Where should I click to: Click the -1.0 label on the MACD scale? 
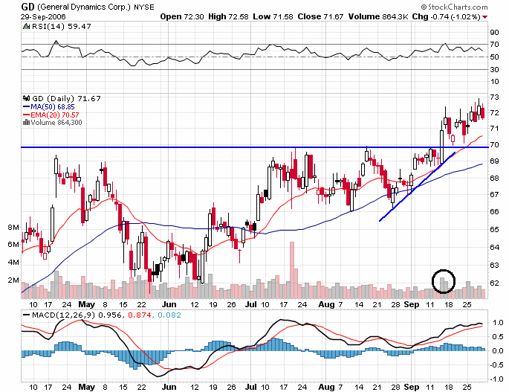[496, 379]
